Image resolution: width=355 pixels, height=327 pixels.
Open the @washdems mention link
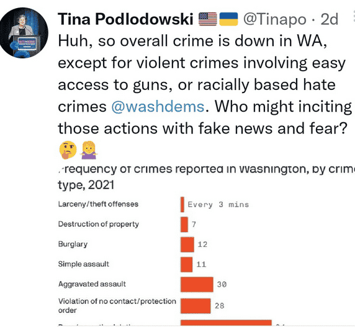pos(158,107)
